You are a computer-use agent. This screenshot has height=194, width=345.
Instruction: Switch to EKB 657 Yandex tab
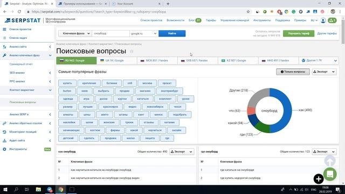pos(198,60)
